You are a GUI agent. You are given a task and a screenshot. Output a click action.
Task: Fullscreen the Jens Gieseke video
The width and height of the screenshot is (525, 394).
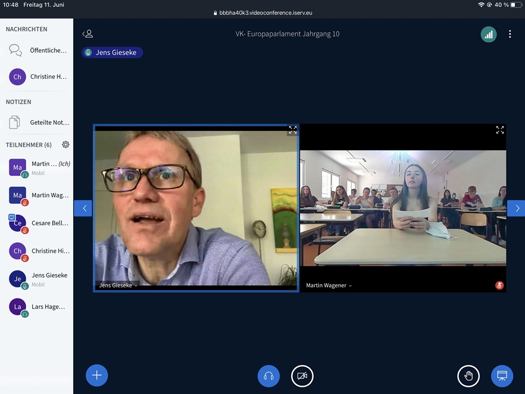coord(292,130)
